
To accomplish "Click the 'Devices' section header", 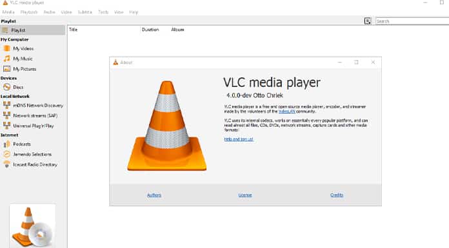I will pyautogui.click(x=8, y=78).
